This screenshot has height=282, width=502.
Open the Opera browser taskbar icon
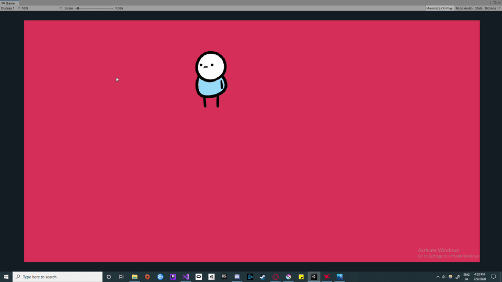coord(276,277)
